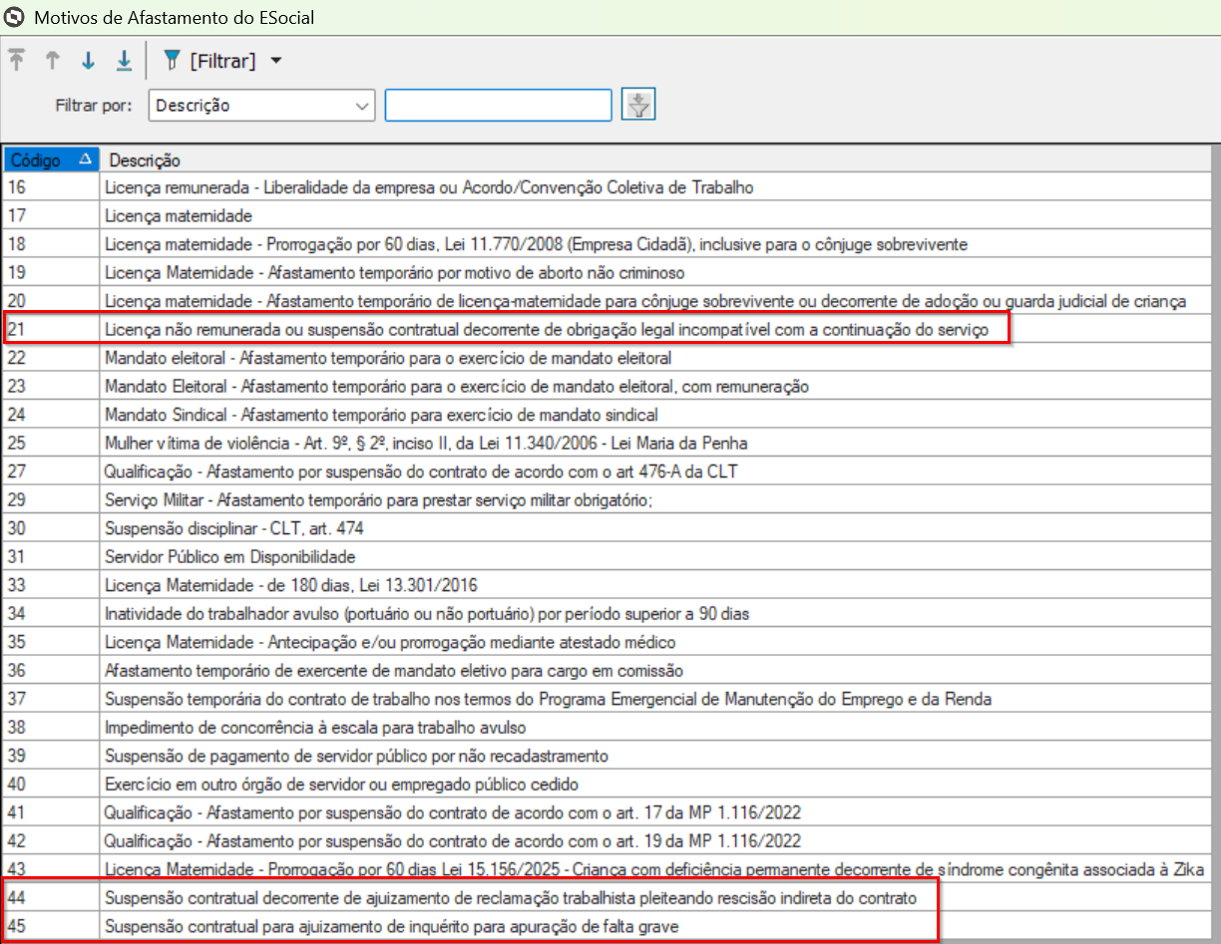Click code cell 45 in Código column
Image resolution: width=1221 pixels, height=944 pixels.
coord(51,926)
